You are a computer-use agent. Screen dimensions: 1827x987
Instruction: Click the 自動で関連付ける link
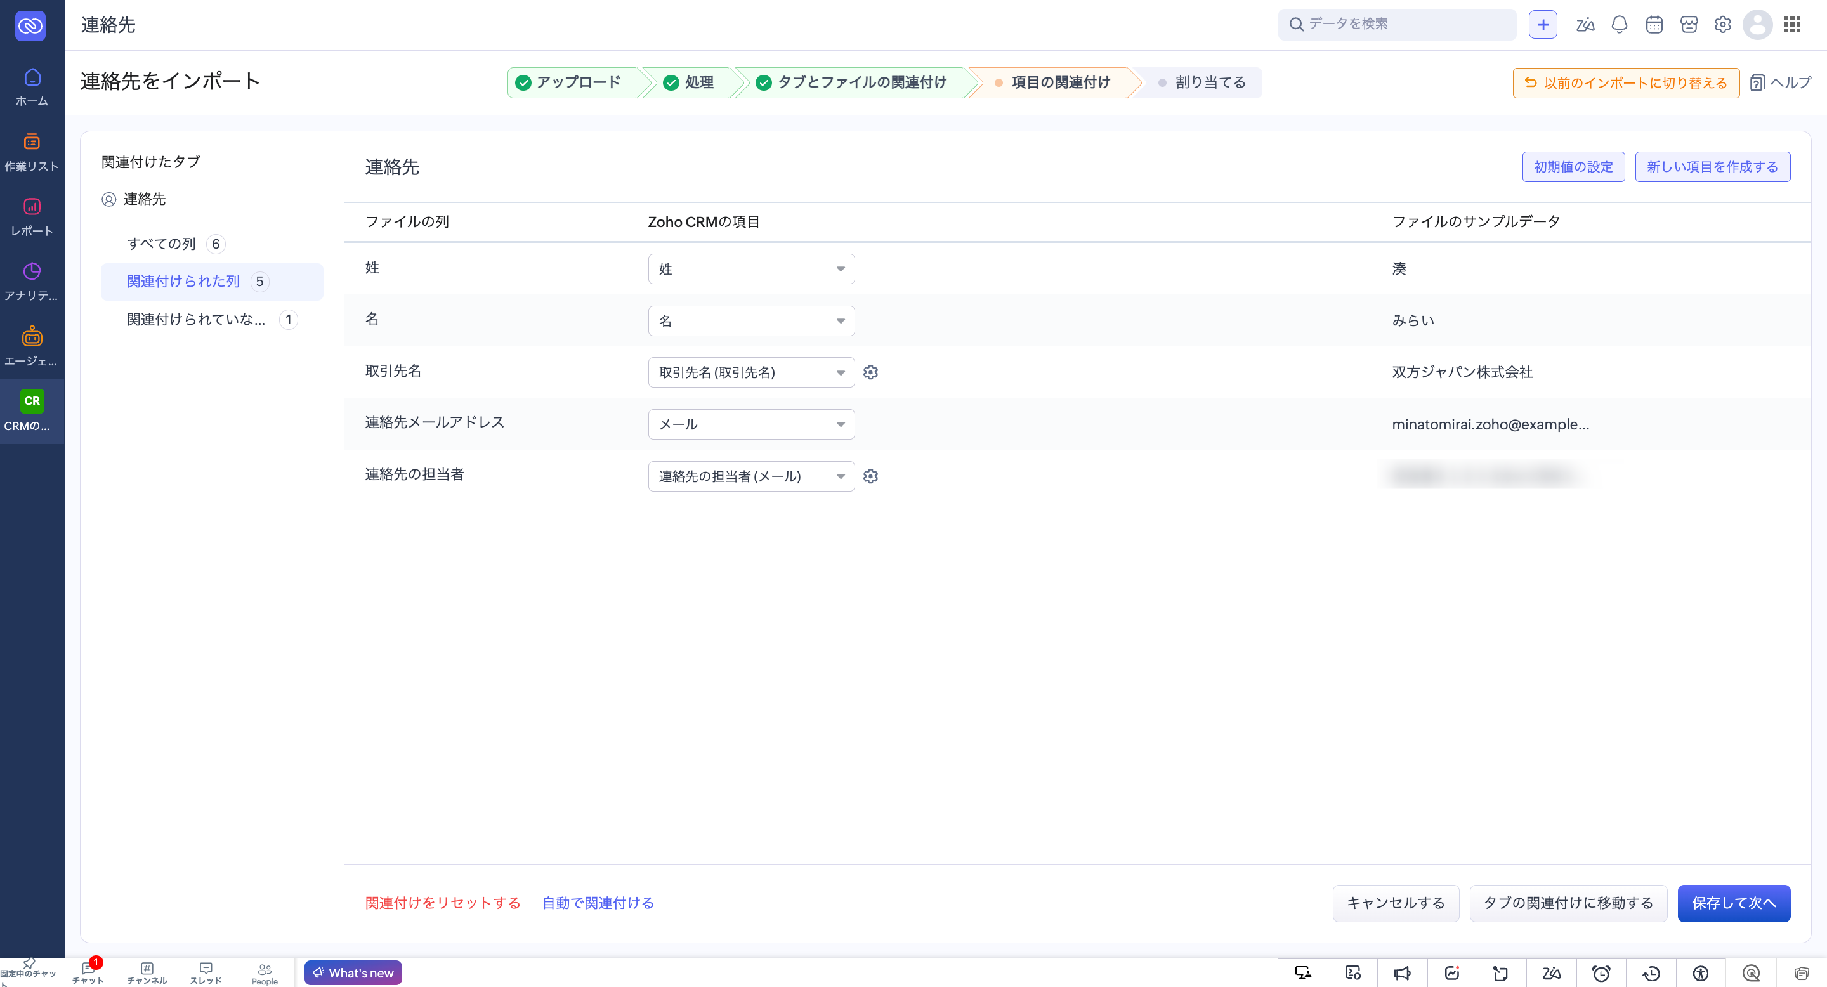coord(598,903)
